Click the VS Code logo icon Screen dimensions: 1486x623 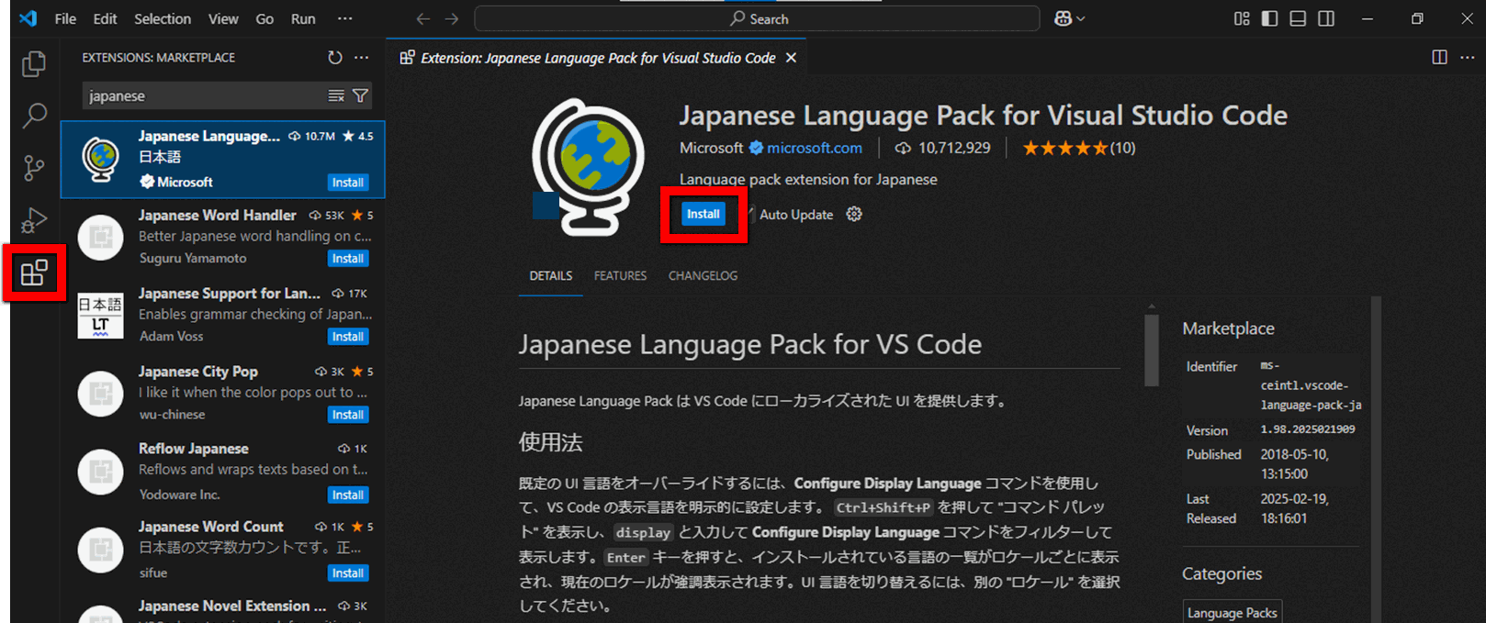[28, 18]
